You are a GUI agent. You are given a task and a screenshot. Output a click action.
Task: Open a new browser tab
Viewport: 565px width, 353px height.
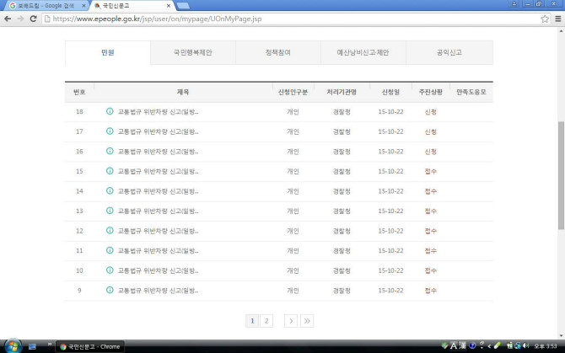pos(183,6)
